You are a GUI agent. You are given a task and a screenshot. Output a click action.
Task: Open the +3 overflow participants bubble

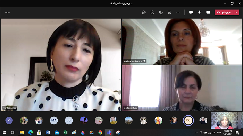tap(9, 120)
